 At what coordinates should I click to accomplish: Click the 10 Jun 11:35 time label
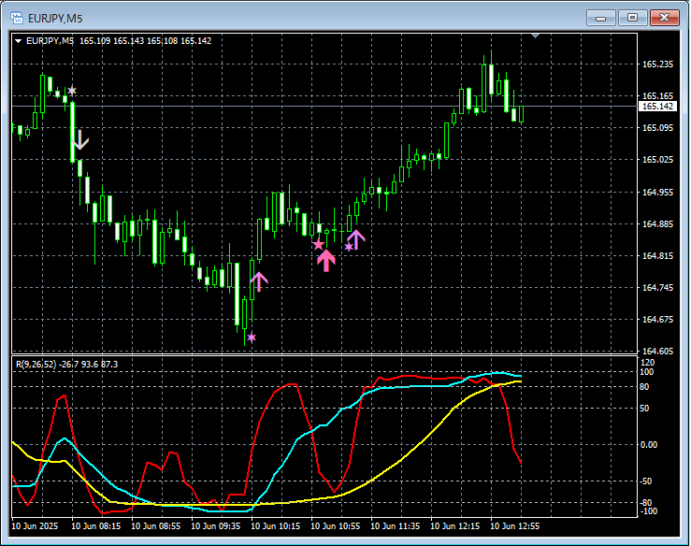click(395, 526)
